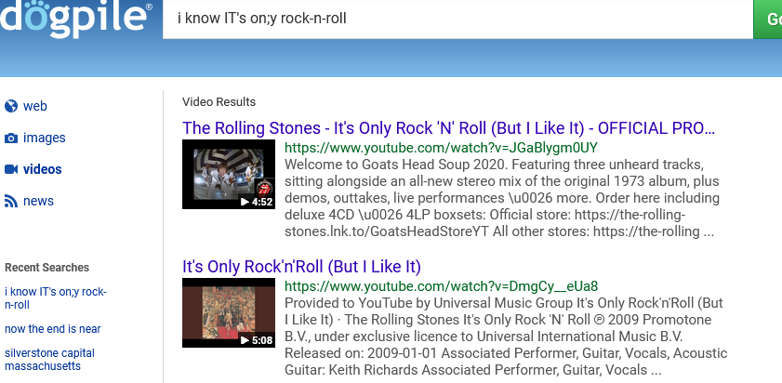The height and width of the screenshot is (383, 782).
Task: Open the videos search category
Action: click(43, 169)
